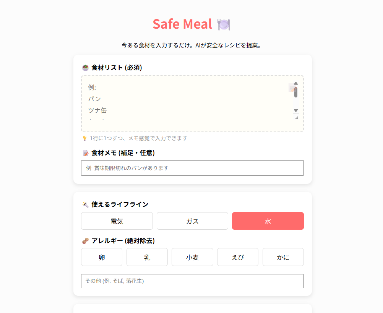Select the かに allergy button
Screen dimensions: 383x313
pyautogui.click(x=283, y=257)
